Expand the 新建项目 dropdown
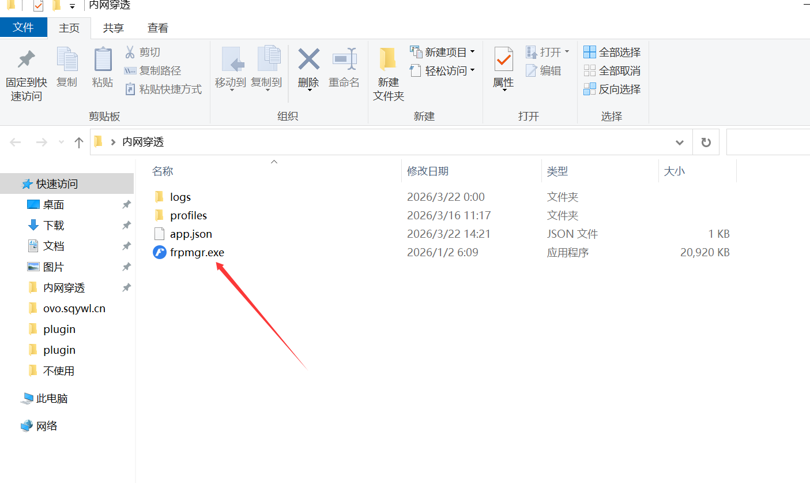 [472, 53]
